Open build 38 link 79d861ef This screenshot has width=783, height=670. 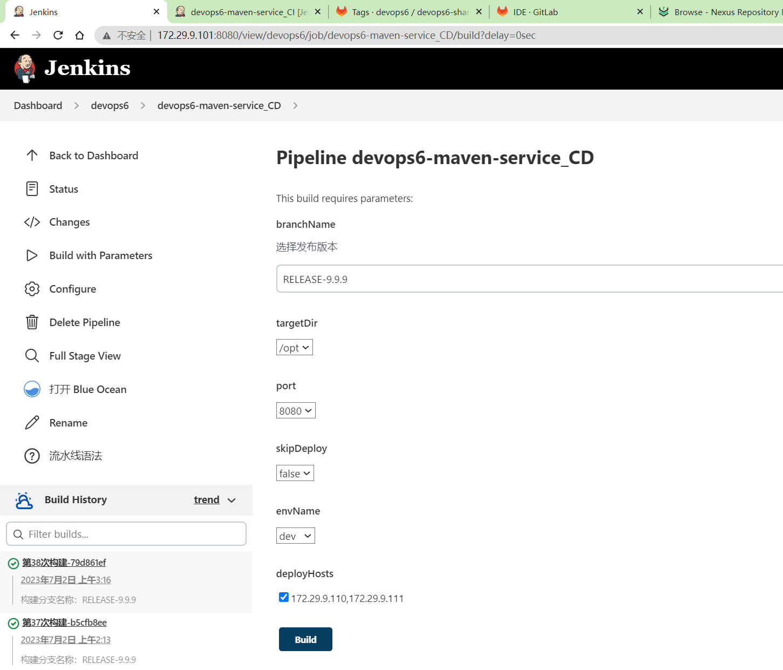[x=64, y=563]
